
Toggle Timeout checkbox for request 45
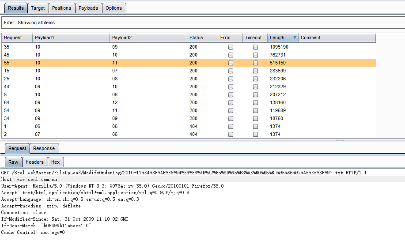tap(255, 55)
